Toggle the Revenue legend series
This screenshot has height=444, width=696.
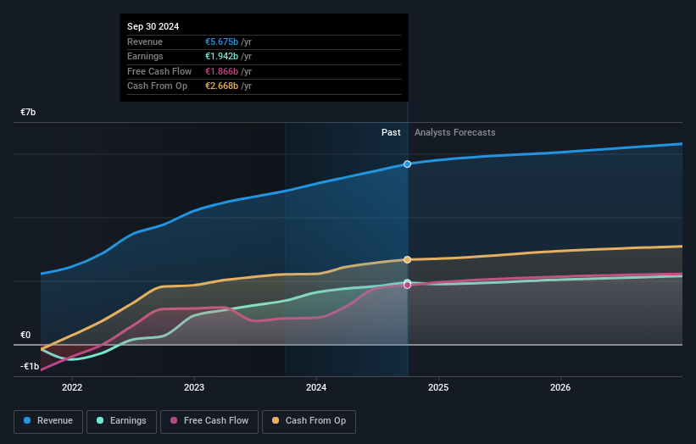[48, 421]
